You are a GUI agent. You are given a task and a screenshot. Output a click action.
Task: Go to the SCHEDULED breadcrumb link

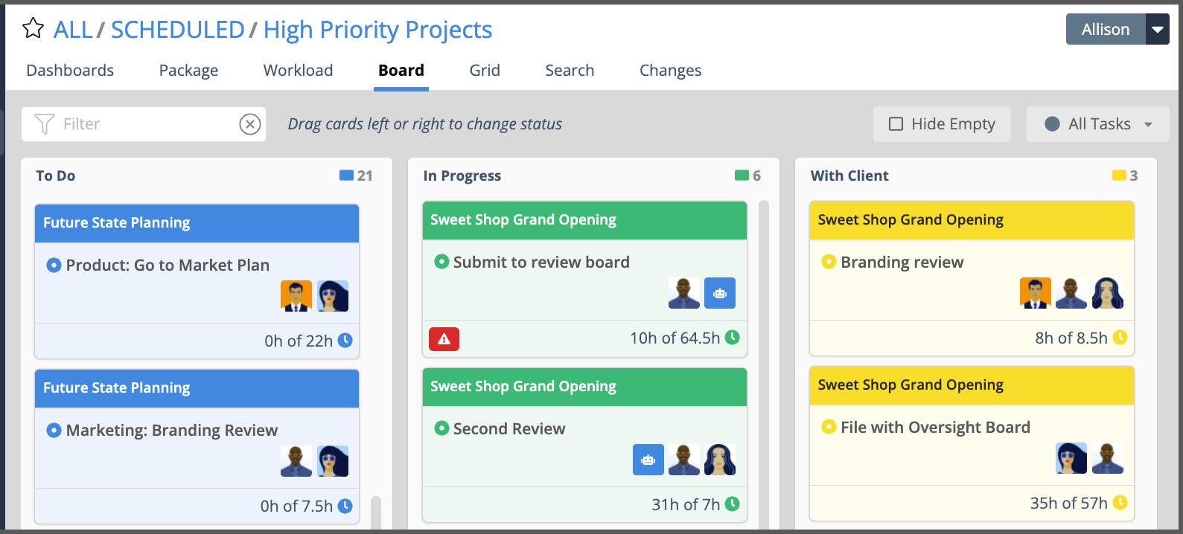tap(177, 30)
